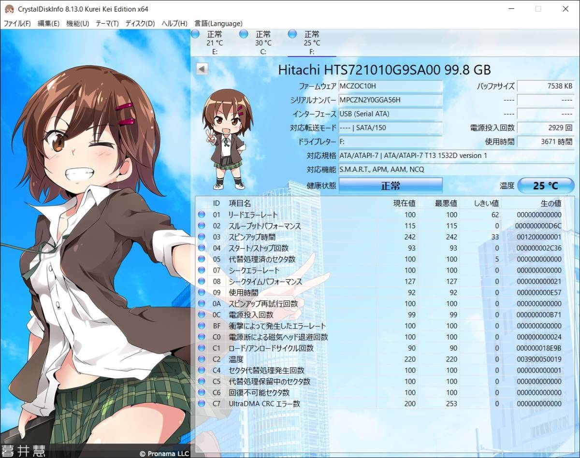Click status orb for ID 03 スピンアップ時間

click(x=202, y=237)
